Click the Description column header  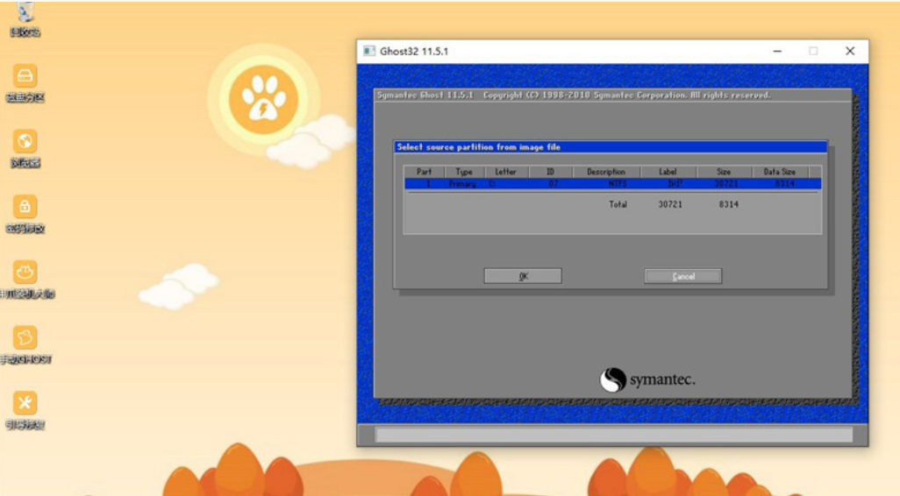[606, 172]
